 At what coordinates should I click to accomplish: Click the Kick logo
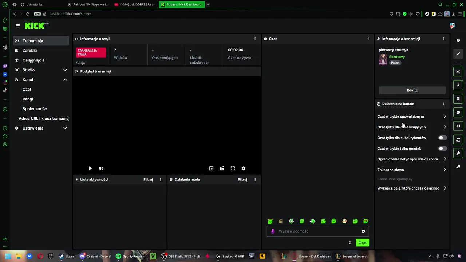point(36,25)
